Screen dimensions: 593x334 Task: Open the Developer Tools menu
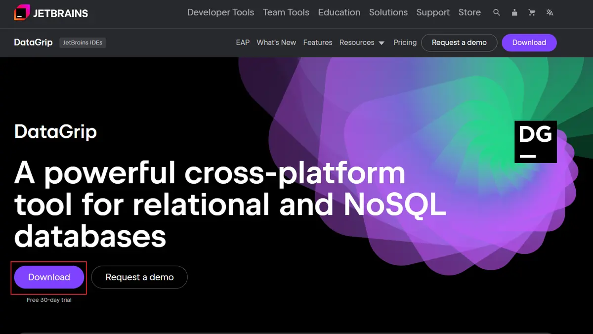tap(220, 13)
